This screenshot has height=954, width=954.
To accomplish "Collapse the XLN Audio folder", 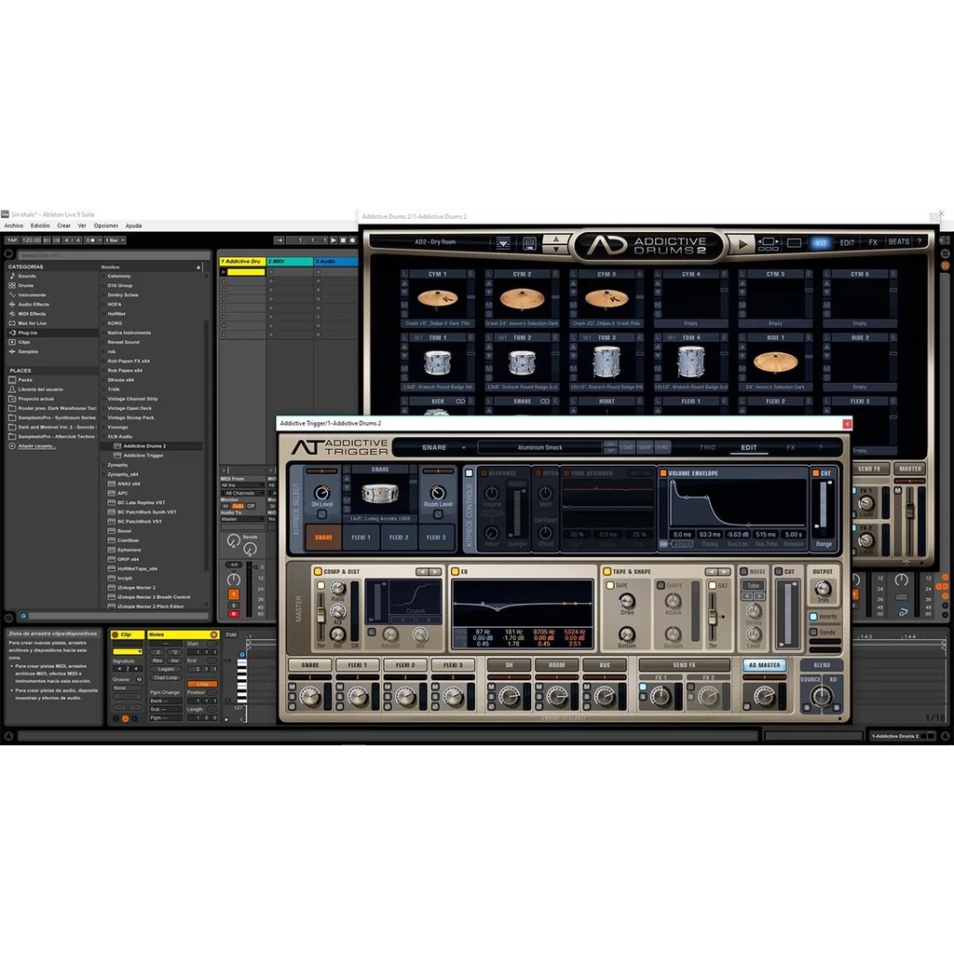I will click(103, 436).
